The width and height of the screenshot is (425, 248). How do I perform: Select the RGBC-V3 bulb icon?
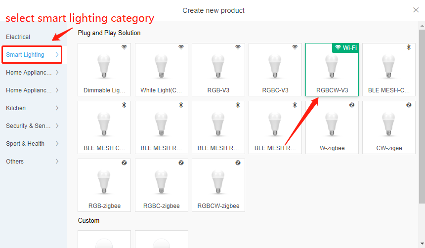275,67
